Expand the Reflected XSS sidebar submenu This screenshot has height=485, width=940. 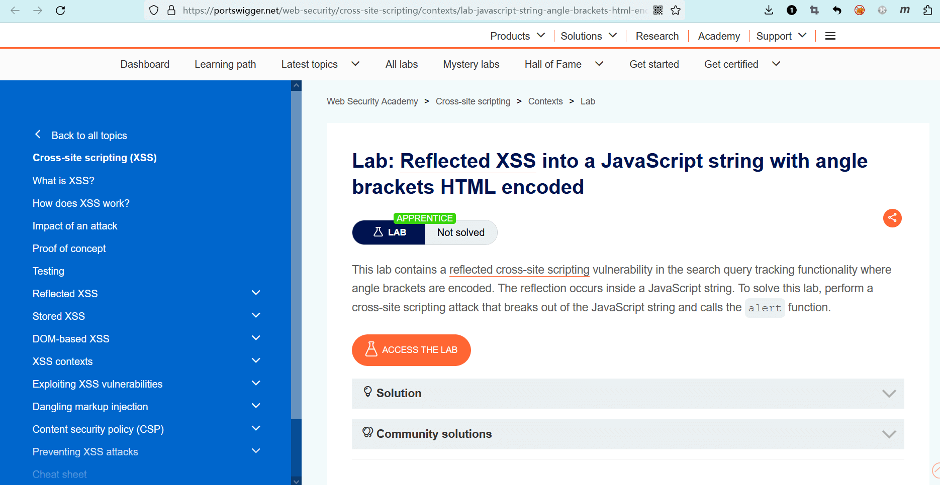[x=256, y=293]
